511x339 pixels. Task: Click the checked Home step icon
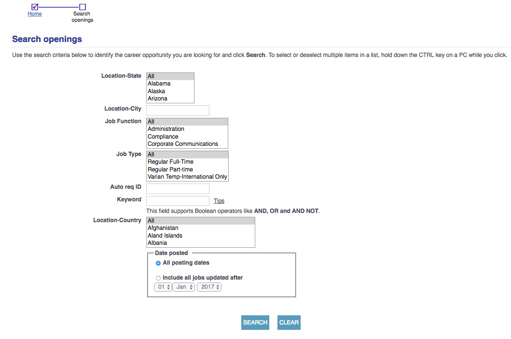coord(35,7)
